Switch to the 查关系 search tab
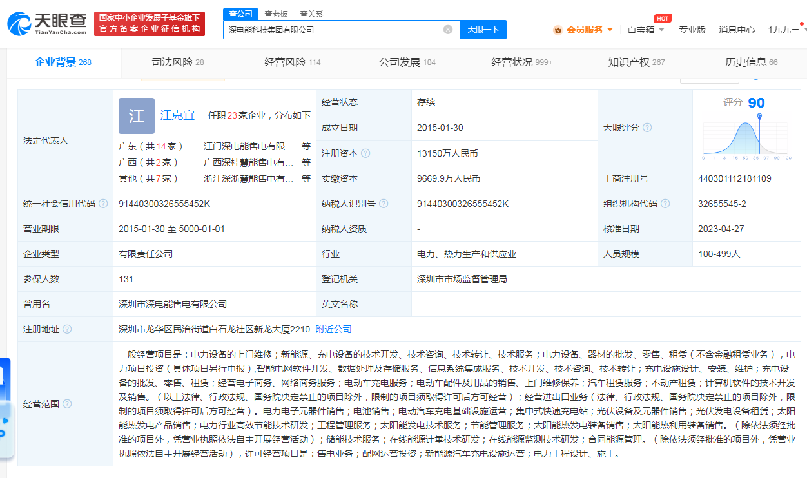This screenshot has width=807, height=478. [x=311, y=14]
